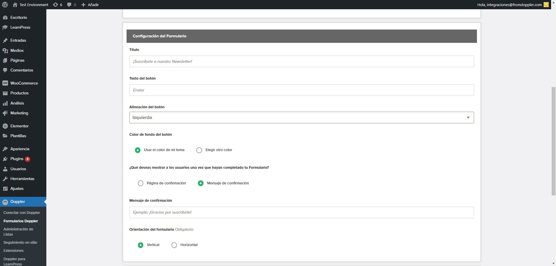Click the Productos archive box icon

[x=5, y=93]
